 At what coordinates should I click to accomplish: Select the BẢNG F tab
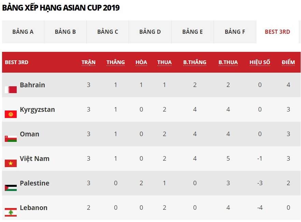point(235,32)
